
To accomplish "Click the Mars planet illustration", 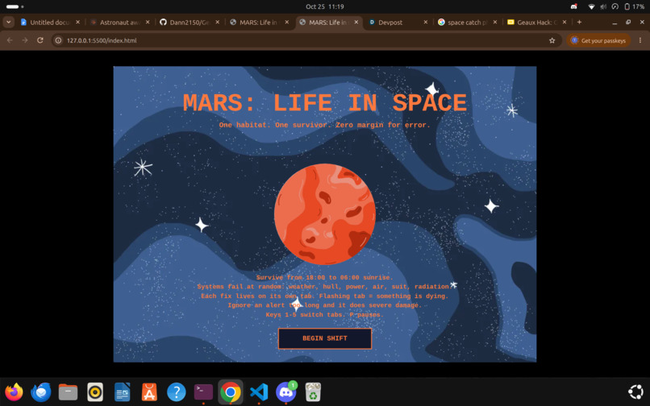I will pos(324,214).
